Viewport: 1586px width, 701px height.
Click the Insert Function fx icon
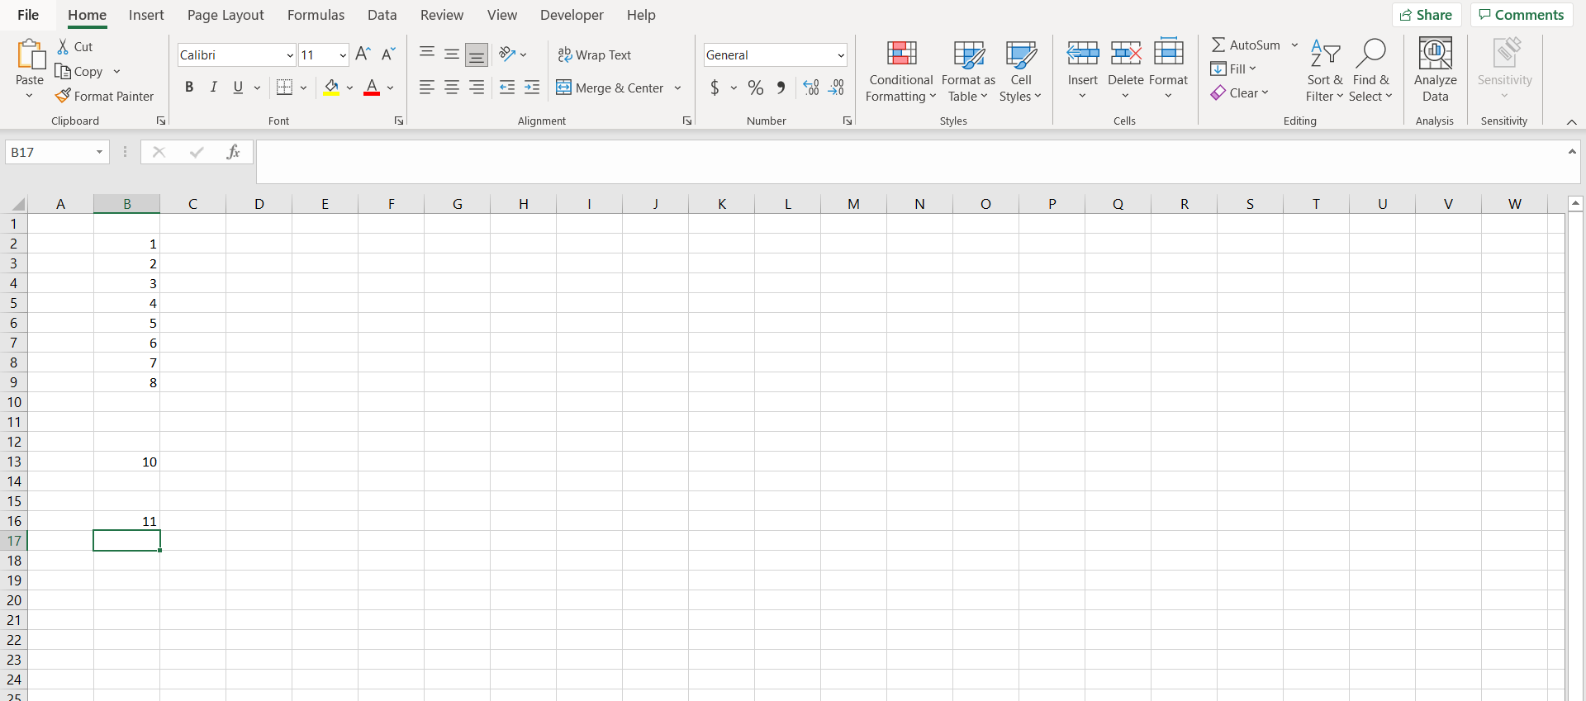pyautogui.click(x=233, y=152)
